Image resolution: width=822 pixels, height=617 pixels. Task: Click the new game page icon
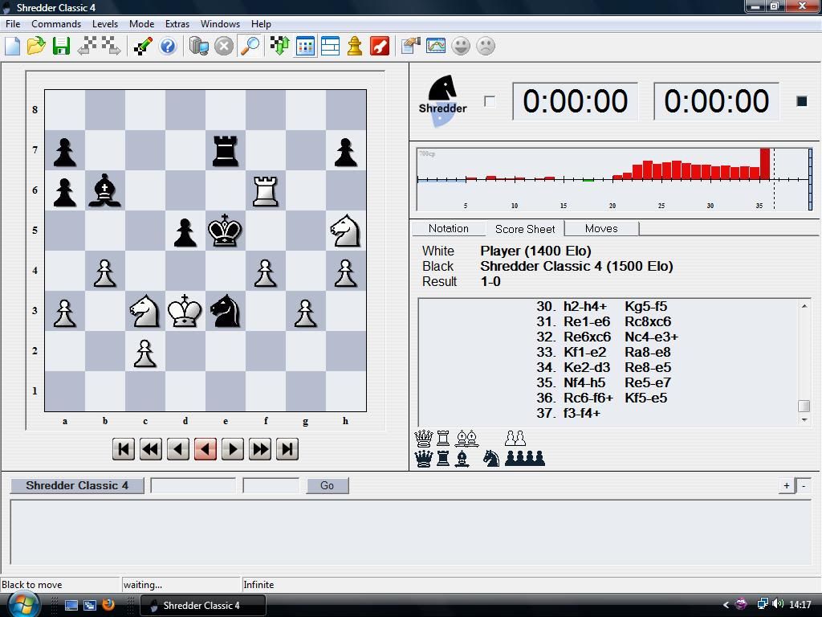(x=13, y=46)
